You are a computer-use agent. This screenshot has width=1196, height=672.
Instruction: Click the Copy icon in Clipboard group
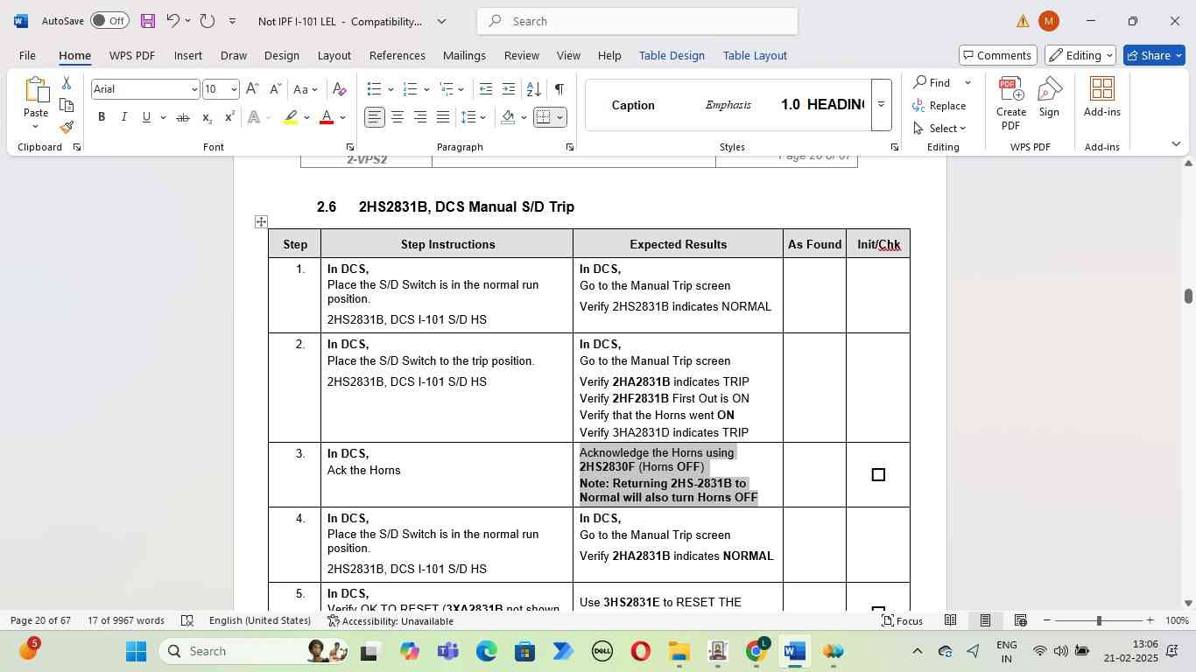[x=67, y=106]
